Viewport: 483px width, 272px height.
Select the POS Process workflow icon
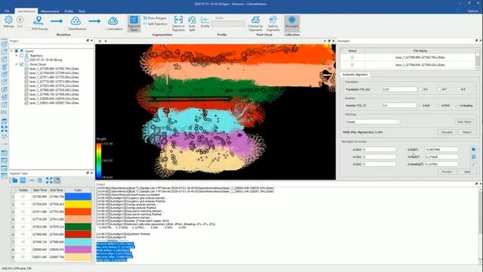(38, 20)
